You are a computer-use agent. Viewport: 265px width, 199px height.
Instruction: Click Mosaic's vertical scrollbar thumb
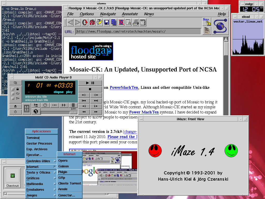(226, 49)
